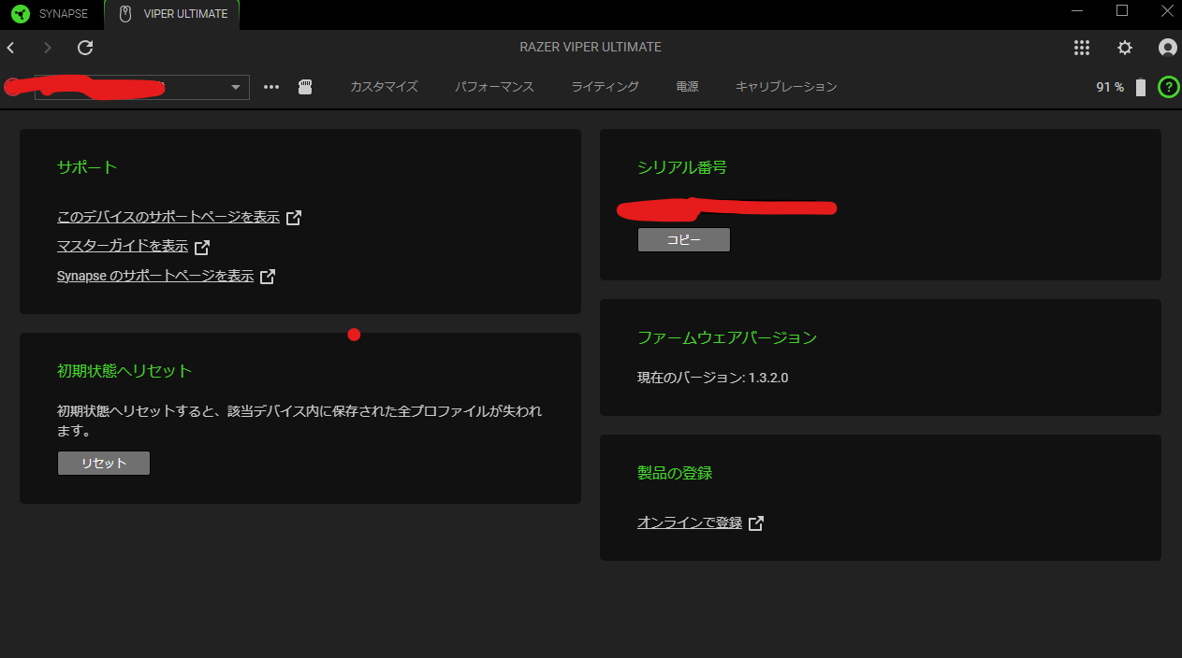Click the onboard memory chip icon
This screenshot has height=658, width=1182.
click(305, 87)
